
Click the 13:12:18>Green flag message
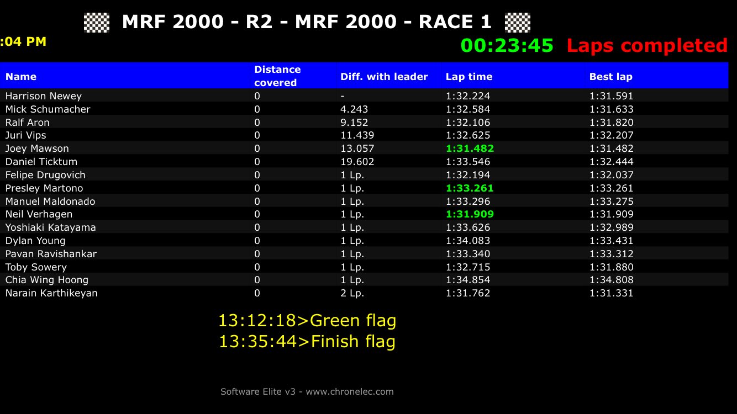(x=307, y=321)
